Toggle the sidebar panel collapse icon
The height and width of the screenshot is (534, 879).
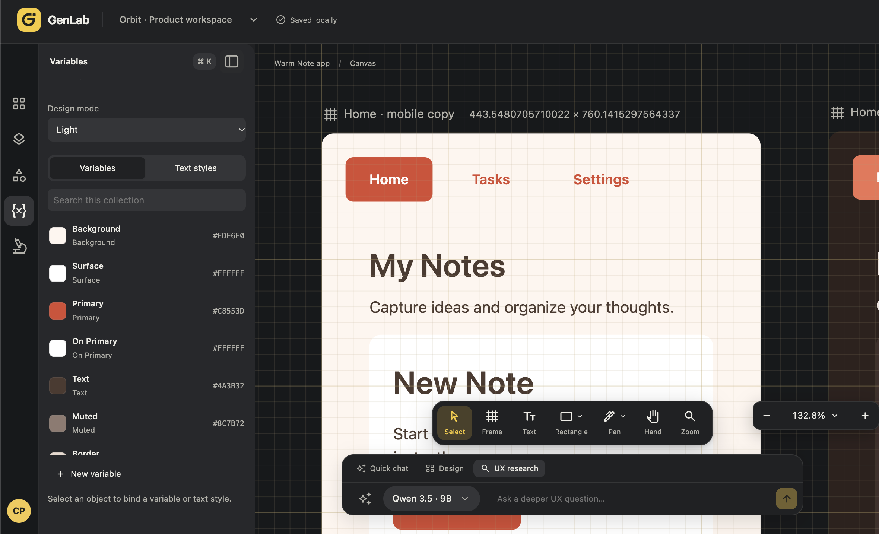(x=231, y=61)
